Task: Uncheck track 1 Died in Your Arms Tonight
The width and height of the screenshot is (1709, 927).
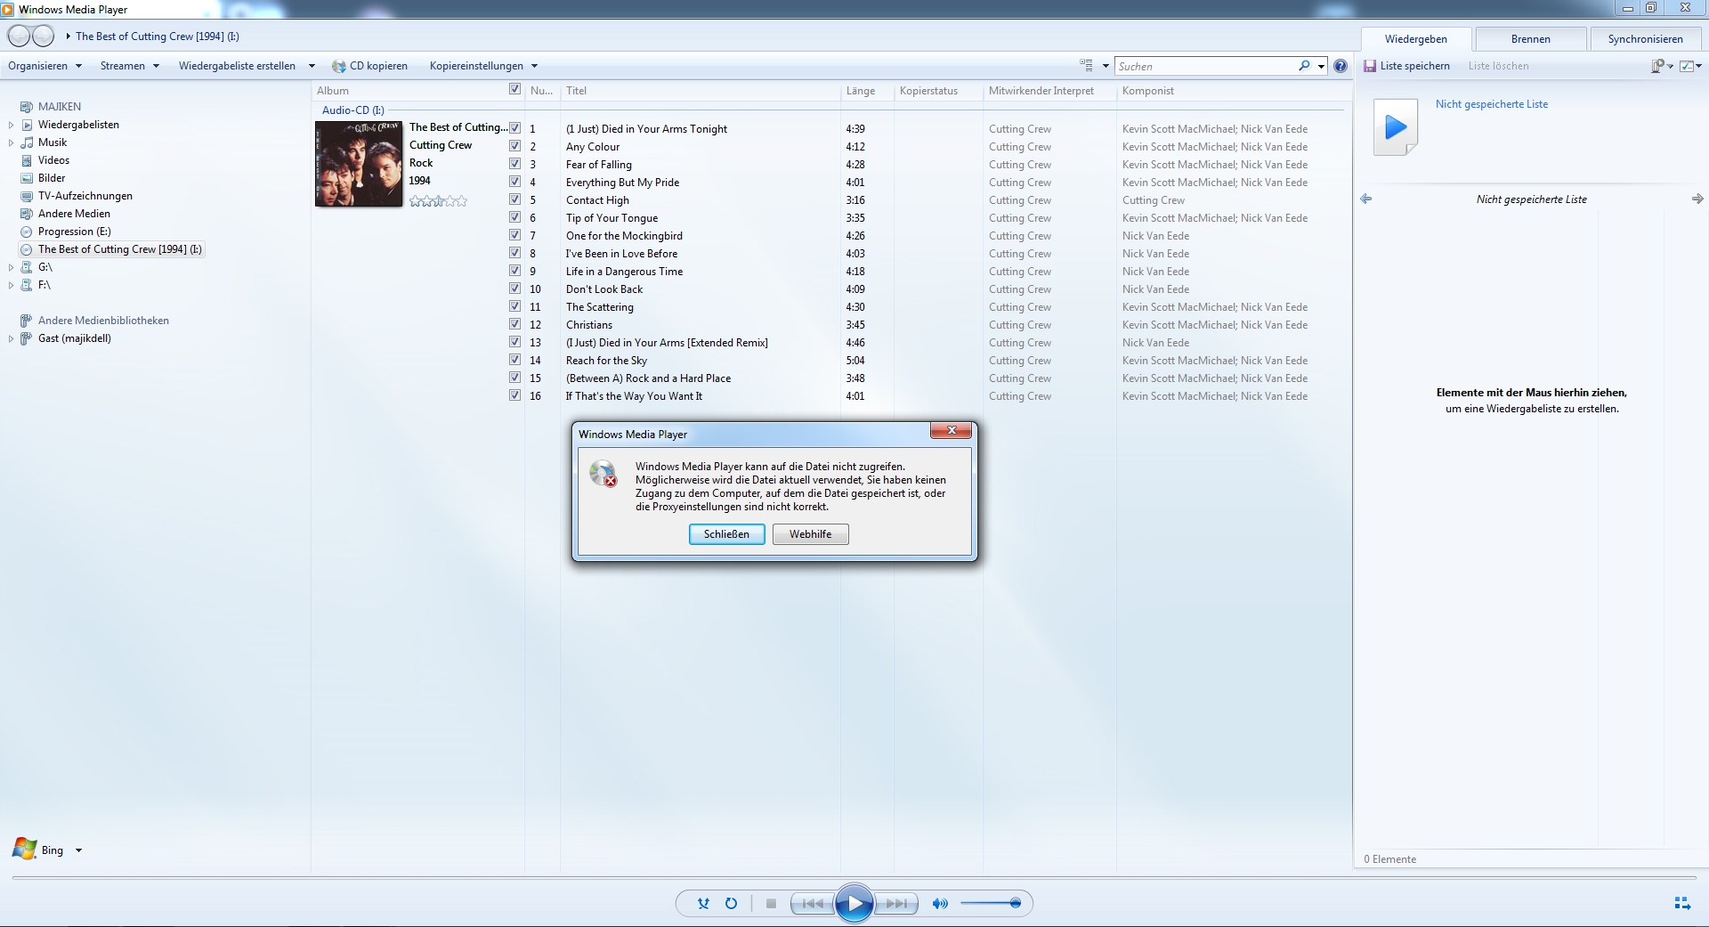Action: pos(514,128)
